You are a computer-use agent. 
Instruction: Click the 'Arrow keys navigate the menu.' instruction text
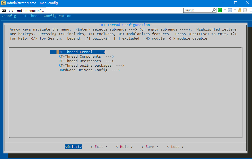click(40, 29)
